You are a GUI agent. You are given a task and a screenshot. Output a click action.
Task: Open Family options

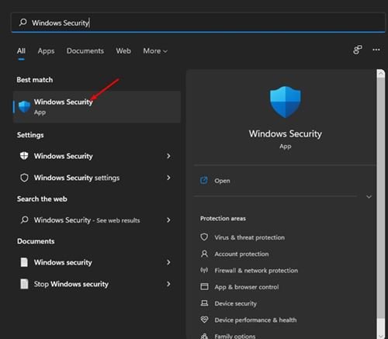pos(234,336)
